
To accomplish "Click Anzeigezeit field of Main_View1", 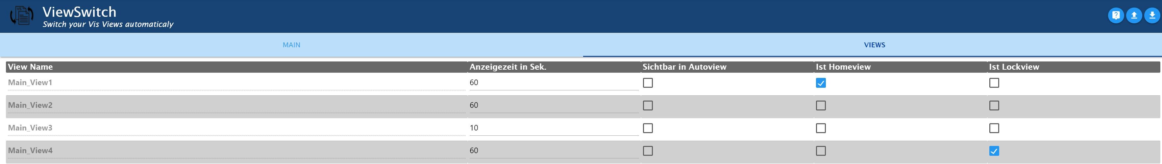I will click(x=554, y=83).
